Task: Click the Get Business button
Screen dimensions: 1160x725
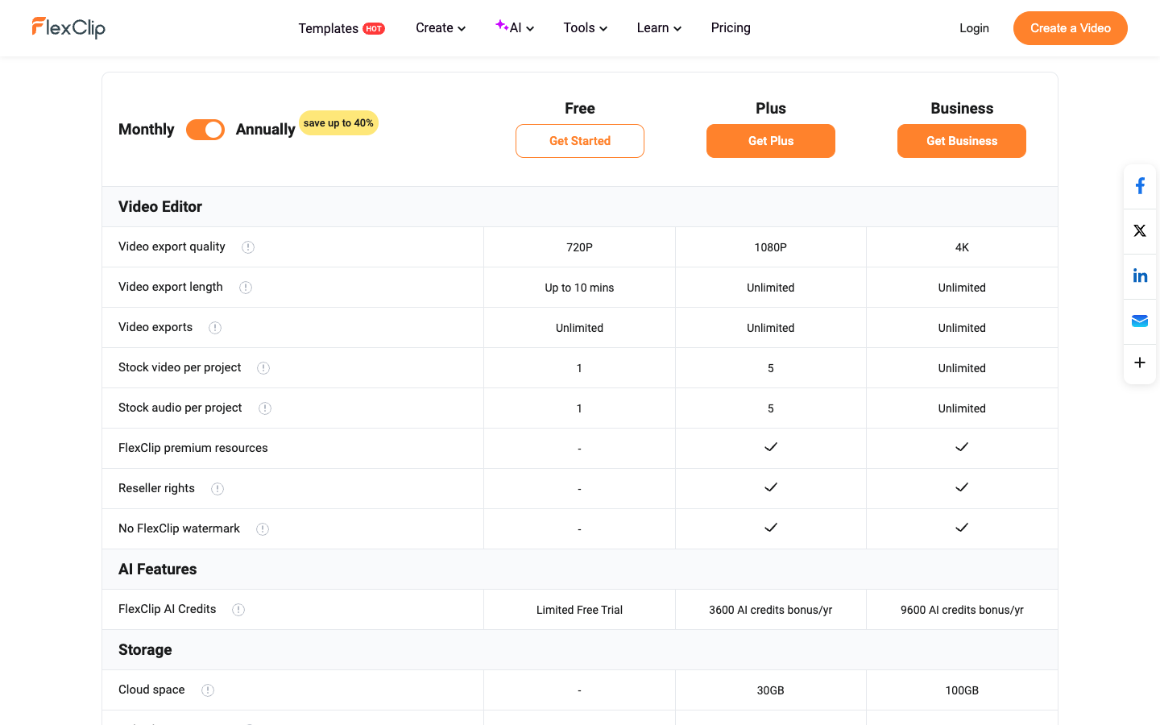Action: (x=962, y=141)
